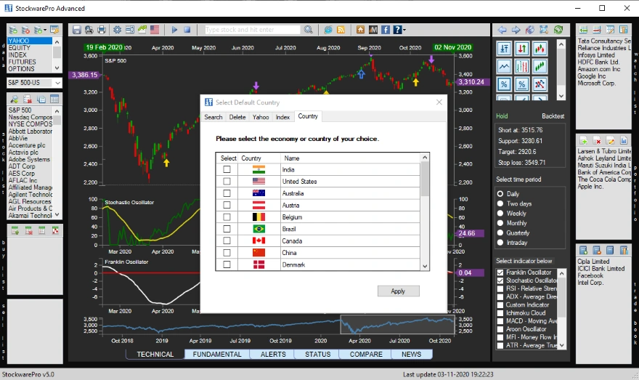Click the Apply button

pyautogui.click(x=398, y=291)
